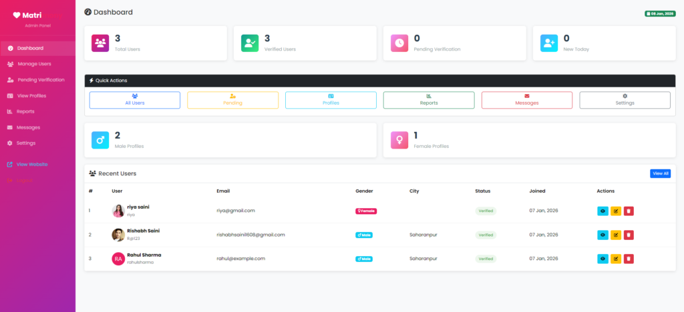The image size is (684, 312).
Task: Click the Matri heart logo
Action: pyautogui.click(x=17, y=15)
